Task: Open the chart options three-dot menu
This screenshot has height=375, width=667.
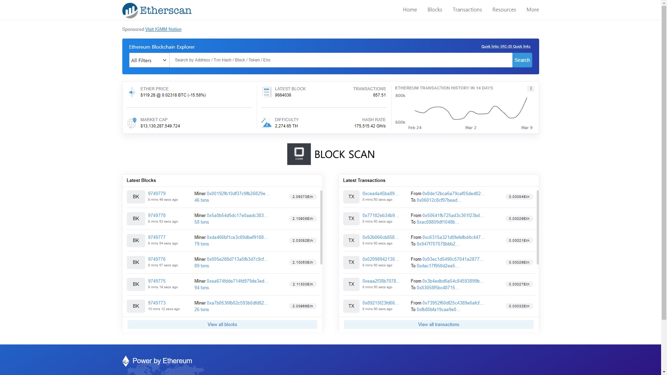Action: (x=530, y=89)
